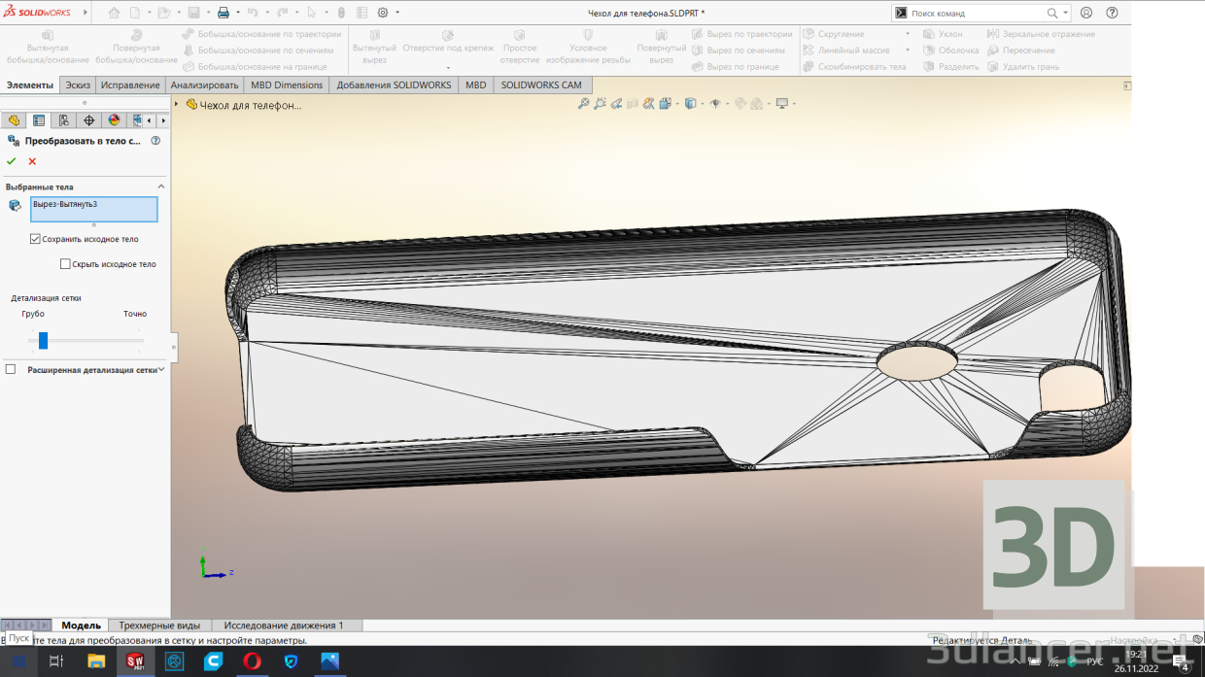Switch to the SOLIDWORKS CAM tab
The width and height of the screenshot is (1205, 677).
coord(541,85)
